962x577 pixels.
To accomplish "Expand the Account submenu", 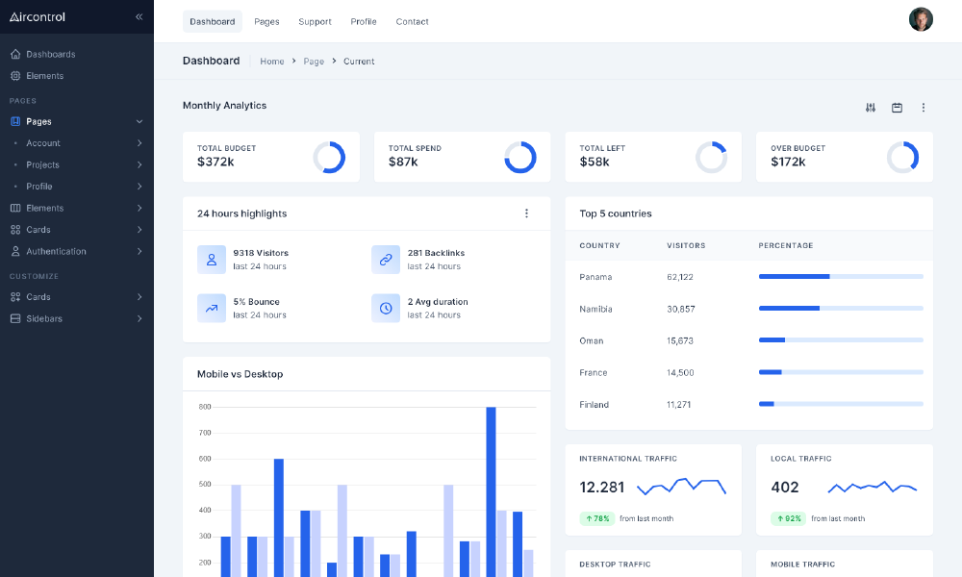I will 140,142.
